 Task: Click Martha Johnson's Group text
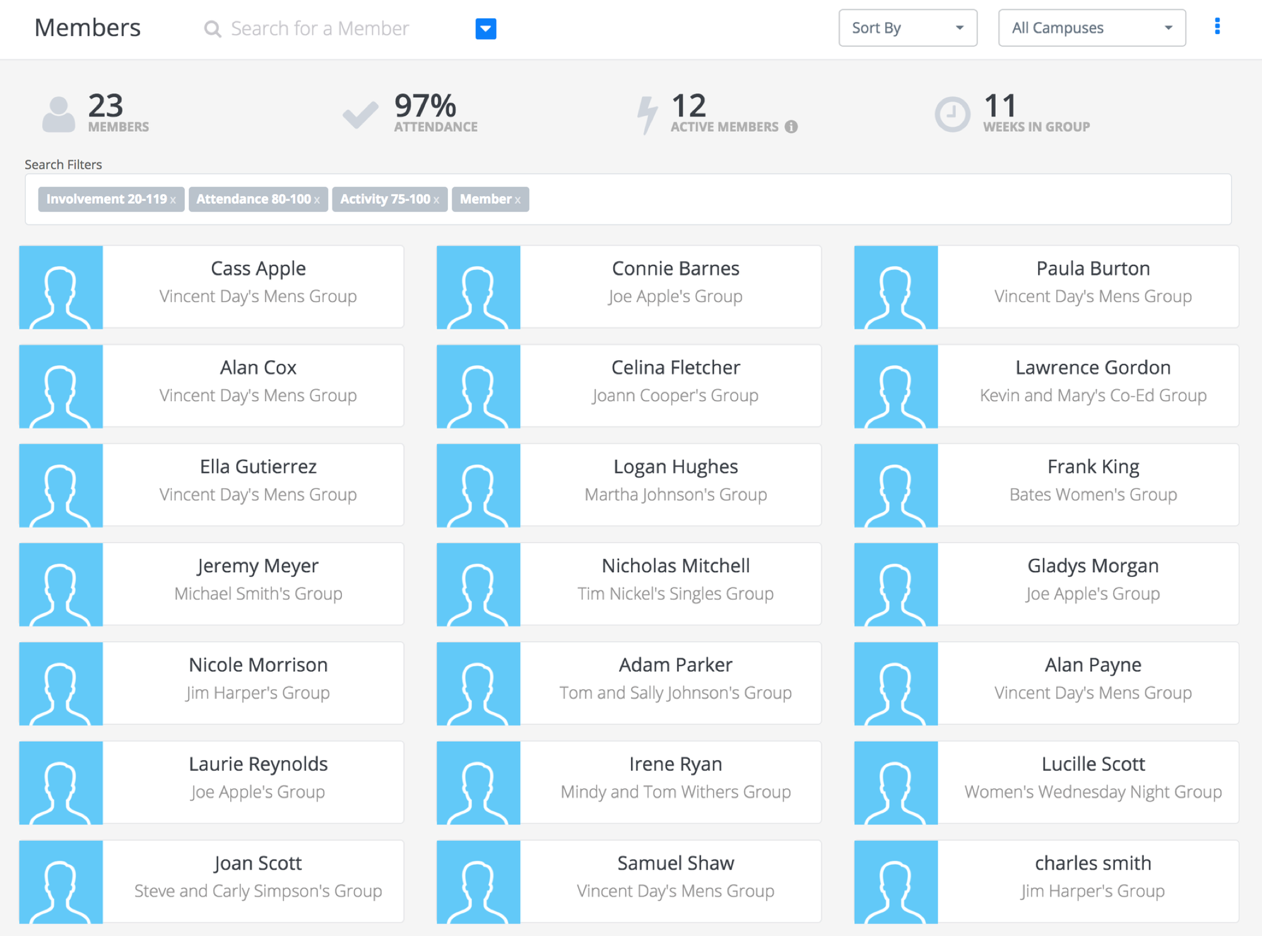676,494
